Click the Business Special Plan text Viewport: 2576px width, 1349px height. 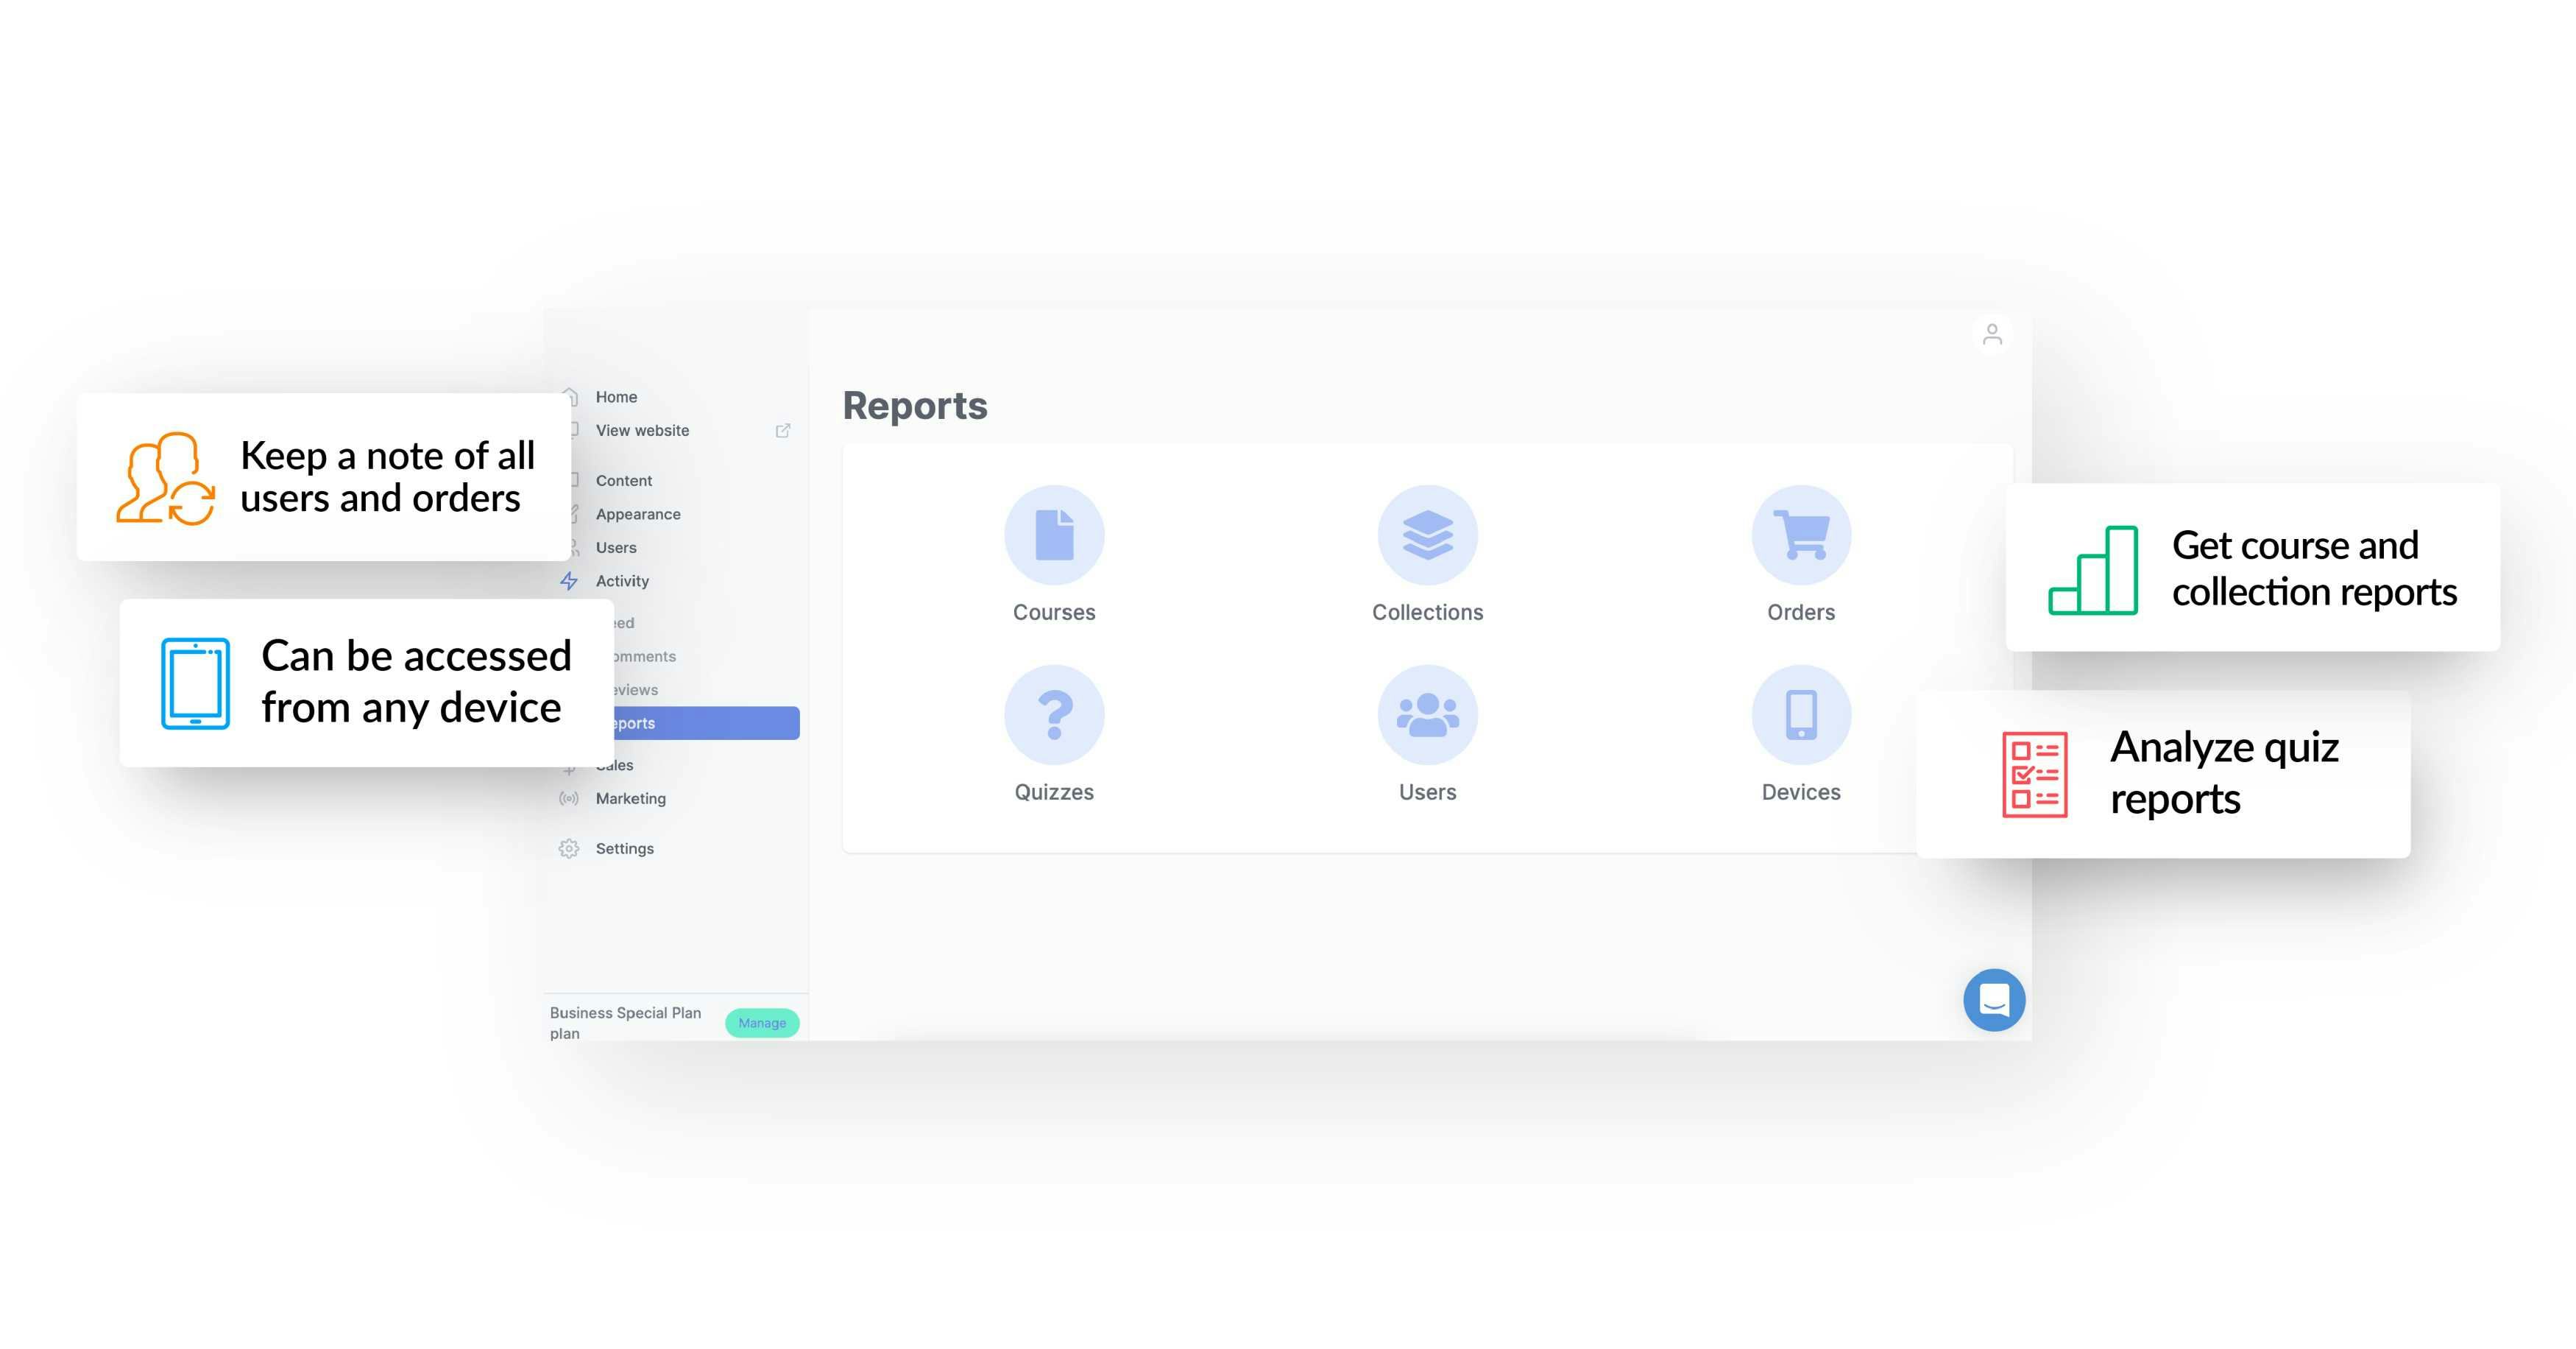pyautogui.click(x=625, y=1012)
